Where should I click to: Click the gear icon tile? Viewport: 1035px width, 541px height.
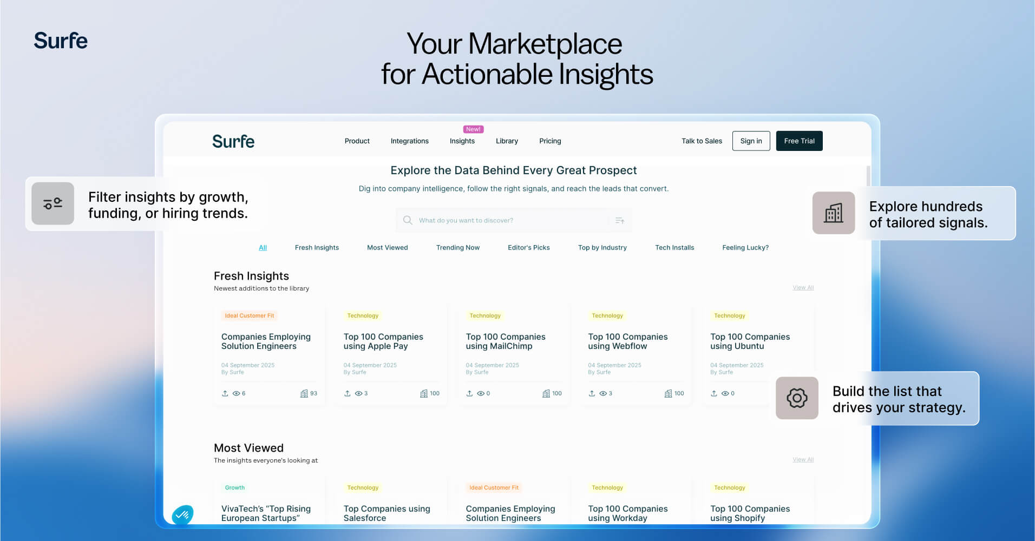pos(797,398)
